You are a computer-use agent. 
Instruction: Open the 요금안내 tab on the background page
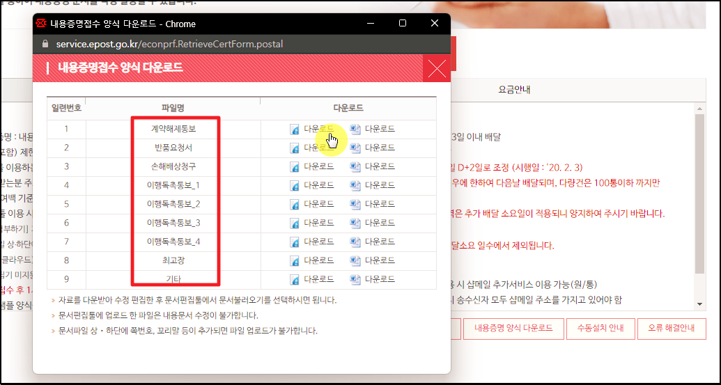[x=515, y=90]
